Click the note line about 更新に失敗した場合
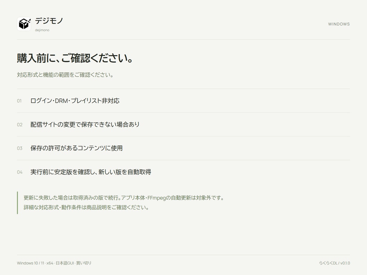Screen dimensions: 367x275 pos(124,198)
